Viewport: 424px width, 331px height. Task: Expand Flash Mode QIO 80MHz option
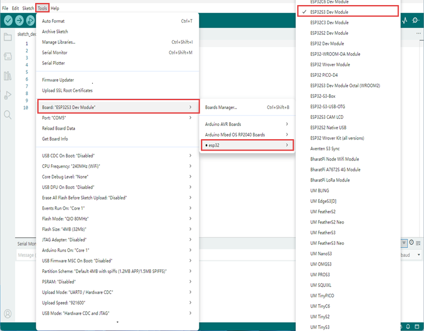(x=117, y=219)
